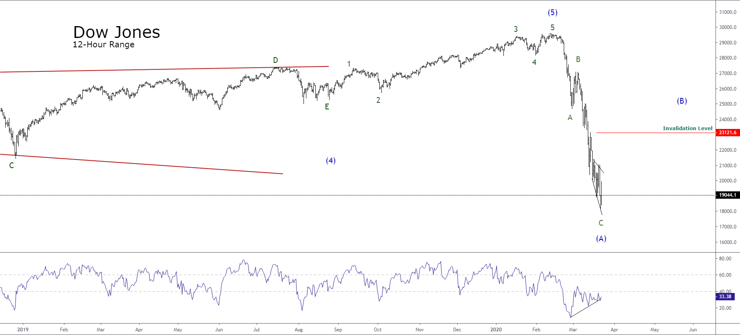
Task: Click the green D label at the trendline
Action: coord(275,60)
